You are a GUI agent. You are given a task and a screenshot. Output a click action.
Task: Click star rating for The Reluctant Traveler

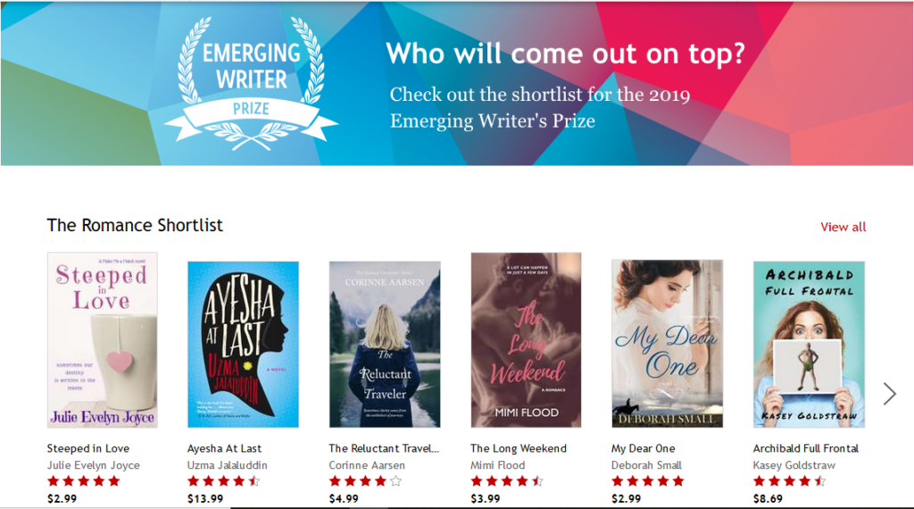click(365, 481)
